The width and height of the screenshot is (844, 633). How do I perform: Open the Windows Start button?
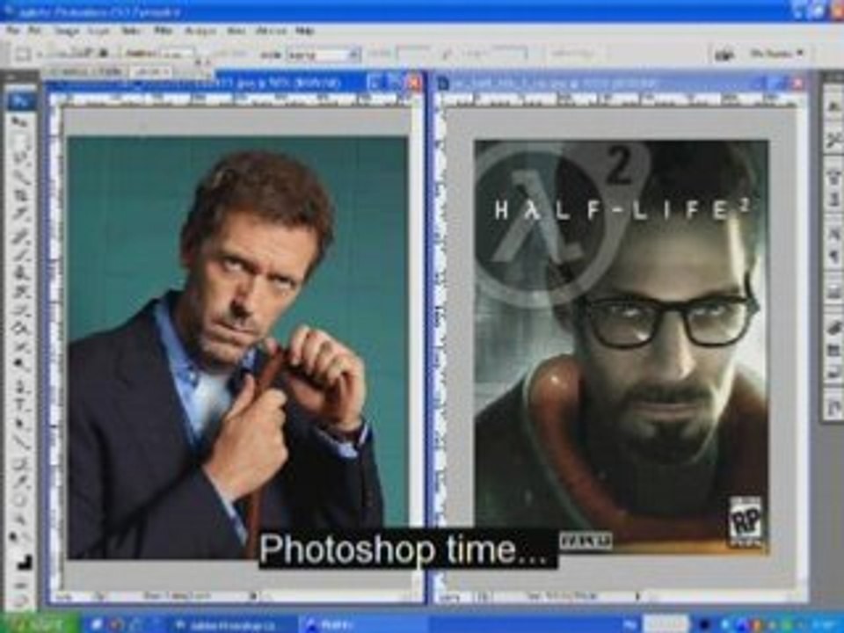(x=39, y=624)
